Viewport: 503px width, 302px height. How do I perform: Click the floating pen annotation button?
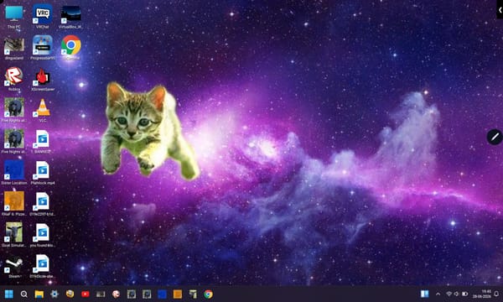[495, 137]
